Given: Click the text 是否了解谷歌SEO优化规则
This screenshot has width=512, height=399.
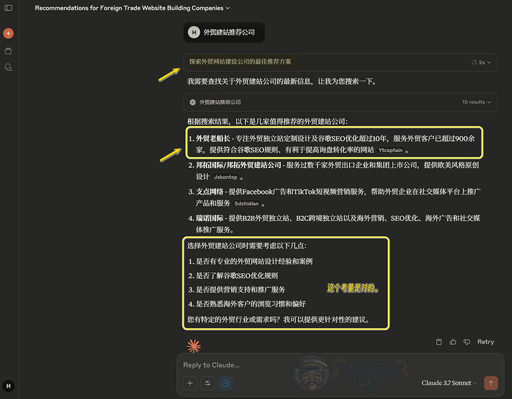Looking at the screenshot, I should (237, 276).
